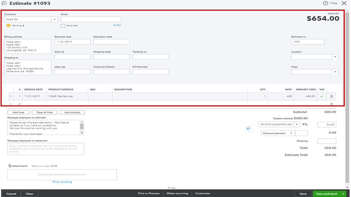
Task: Click the Expiration date field
Action: [111, 42]
